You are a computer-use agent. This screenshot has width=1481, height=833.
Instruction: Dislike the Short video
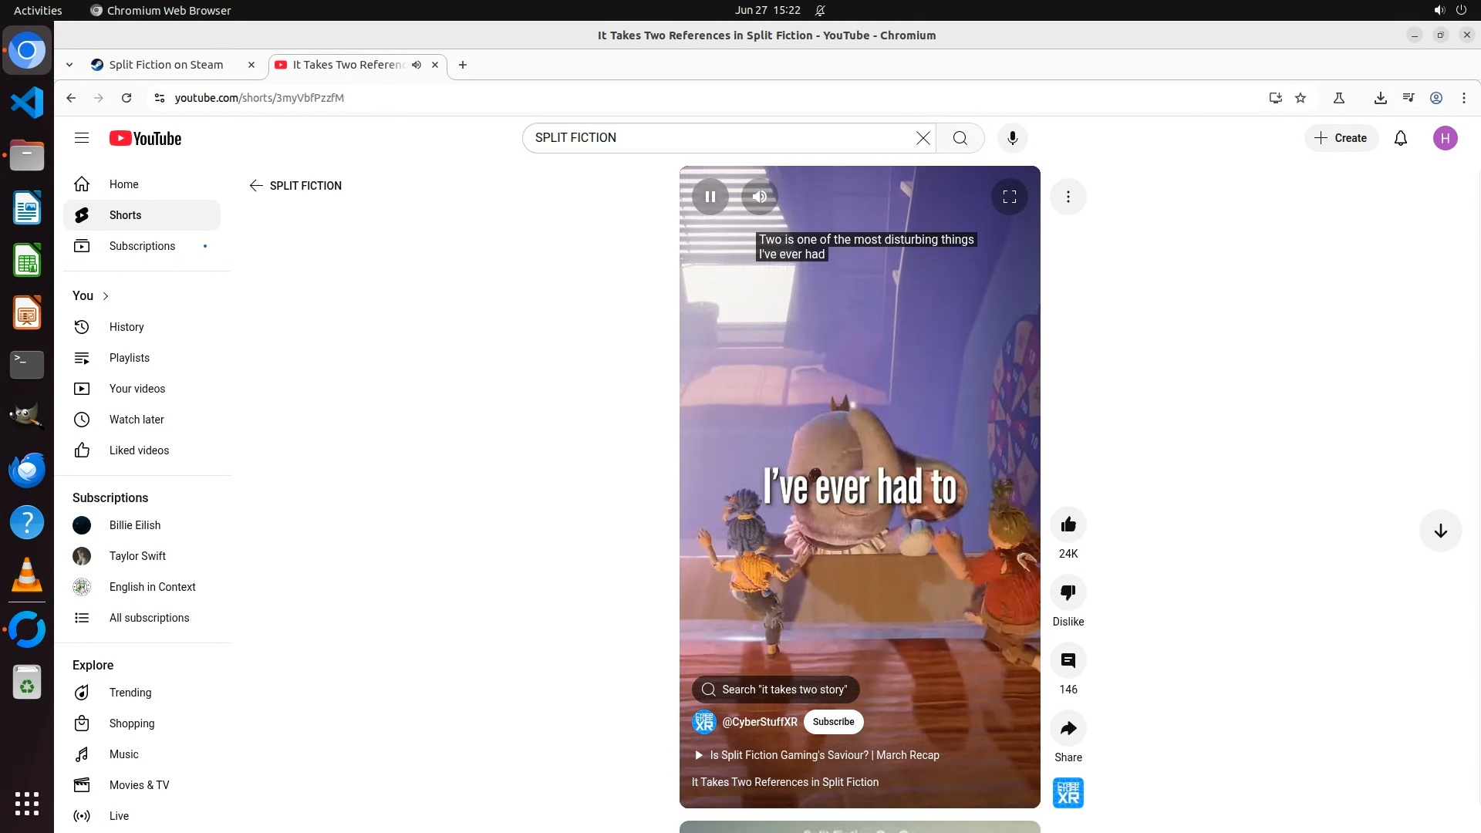[x=1068, y=593]
